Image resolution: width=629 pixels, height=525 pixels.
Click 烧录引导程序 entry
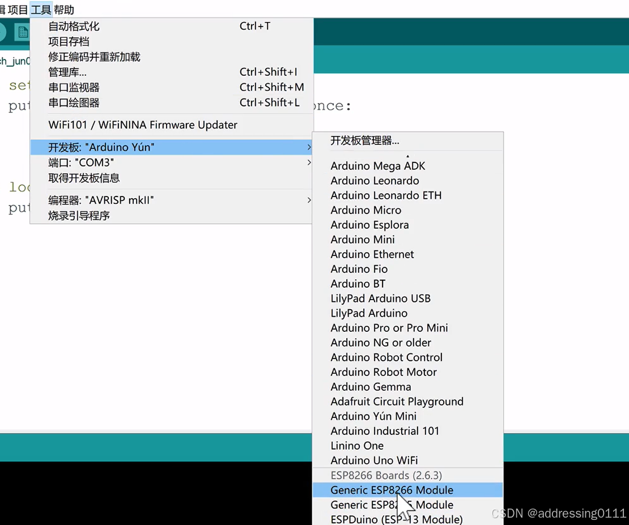click(172, 216)
